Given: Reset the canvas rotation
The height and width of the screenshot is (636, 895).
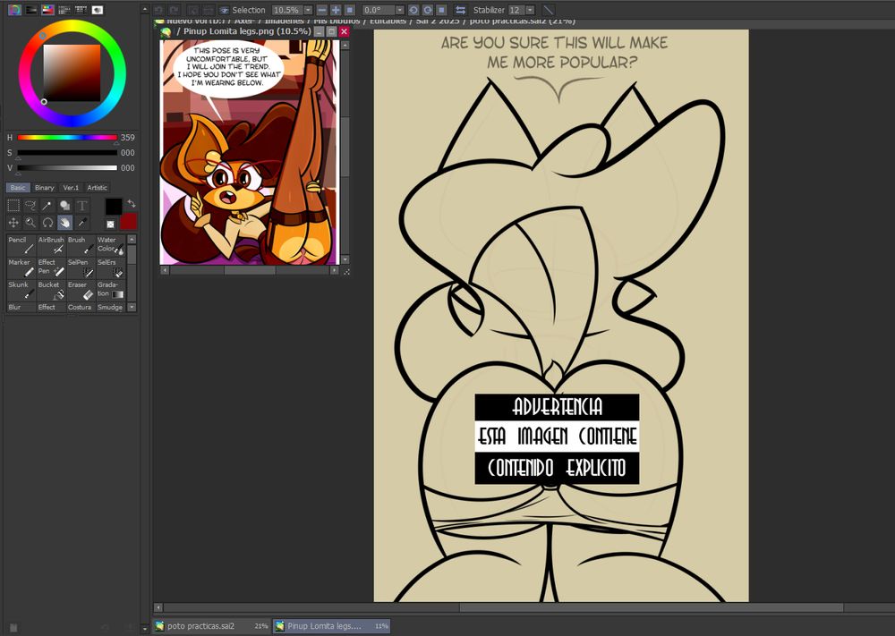Looking at the screenshot, I should click(441, 10).
